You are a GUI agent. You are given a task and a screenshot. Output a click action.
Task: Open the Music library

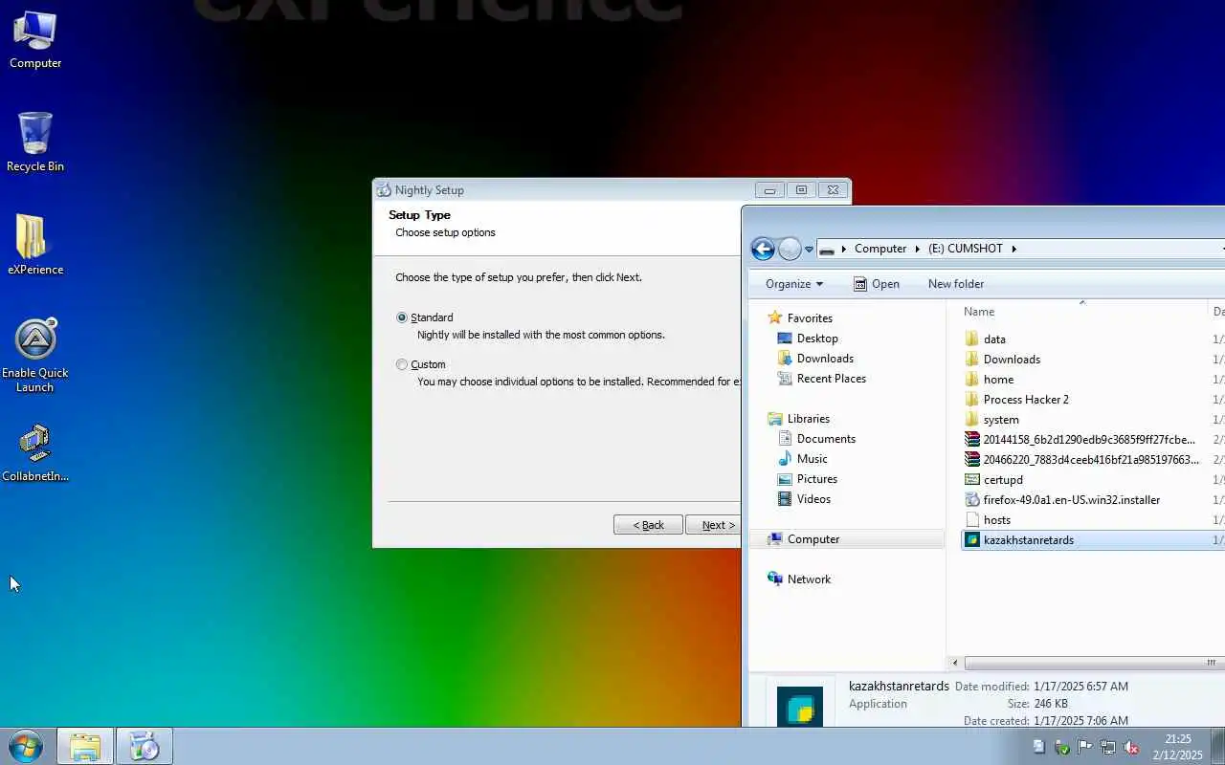pyautogui.click(x=812, y=459)
